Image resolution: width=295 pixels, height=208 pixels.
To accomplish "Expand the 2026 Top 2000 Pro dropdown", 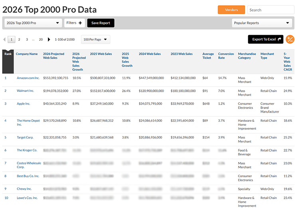I will click(33, 23).
